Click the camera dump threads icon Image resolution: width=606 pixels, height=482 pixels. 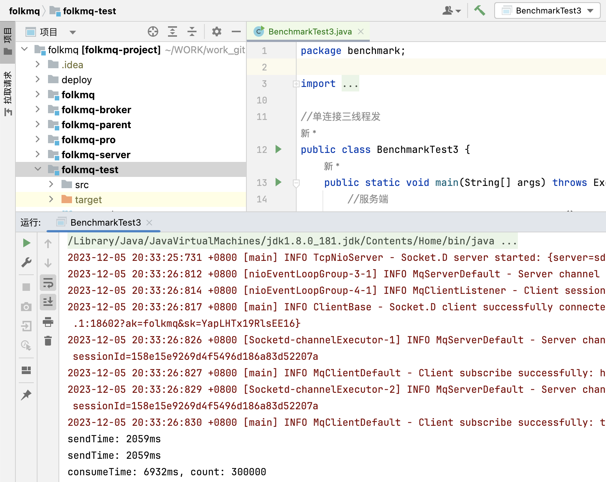click(26, 307)
